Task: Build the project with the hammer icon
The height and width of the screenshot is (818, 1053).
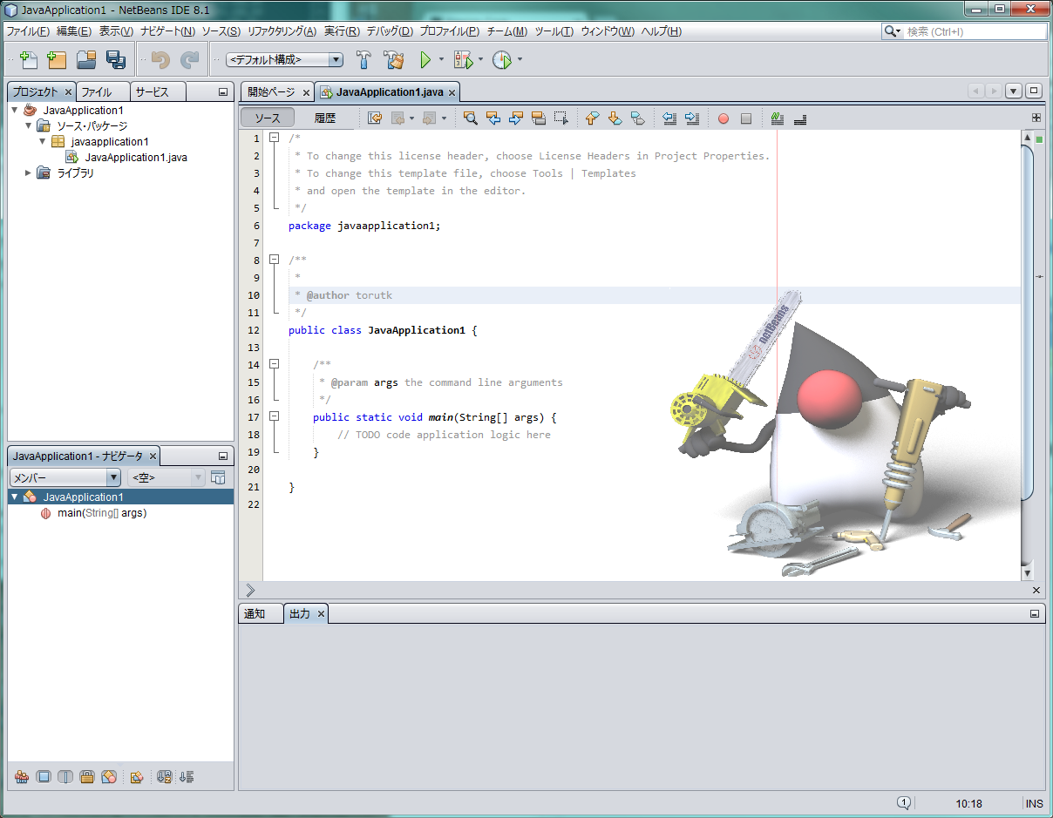Action: coord(364,60)
